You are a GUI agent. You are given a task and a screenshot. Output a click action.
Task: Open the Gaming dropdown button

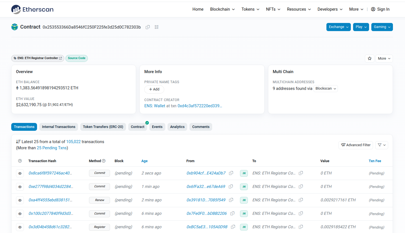pyautogui.click(x=382, y=27)
